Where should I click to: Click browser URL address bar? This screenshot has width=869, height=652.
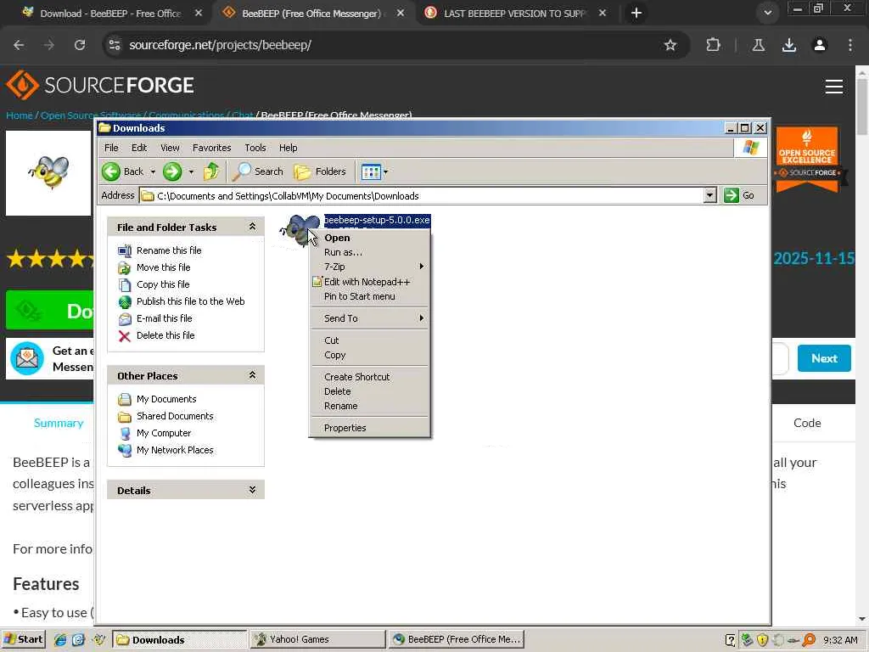(388, 45)
